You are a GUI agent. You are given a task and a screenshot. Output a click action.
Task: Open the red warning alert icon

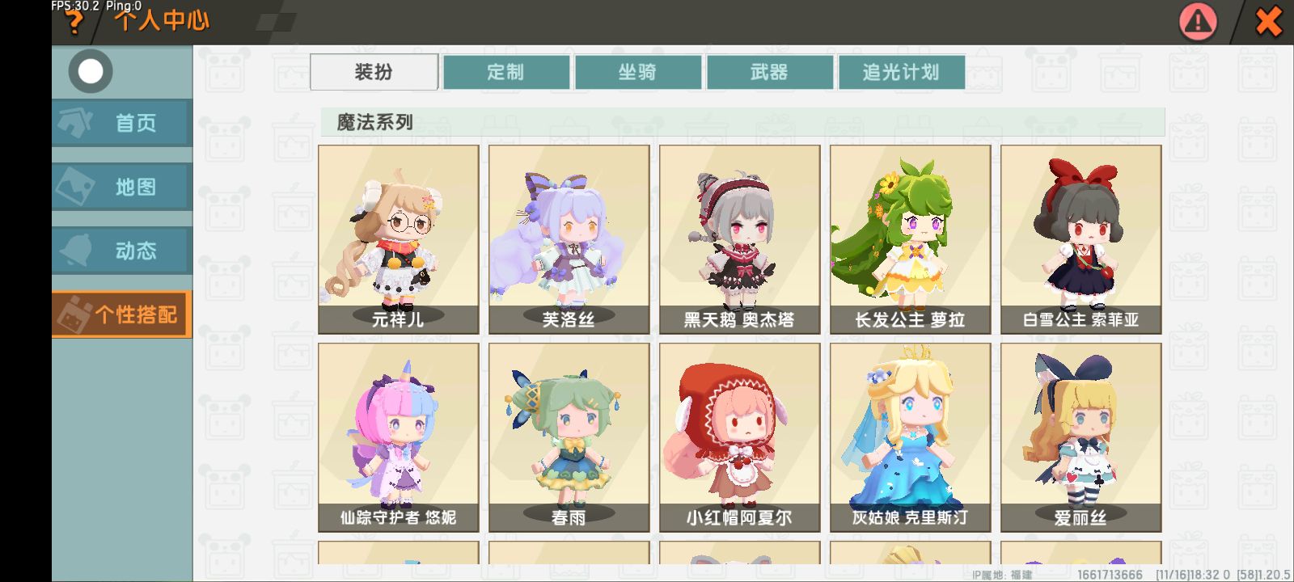coord(1198,22)
